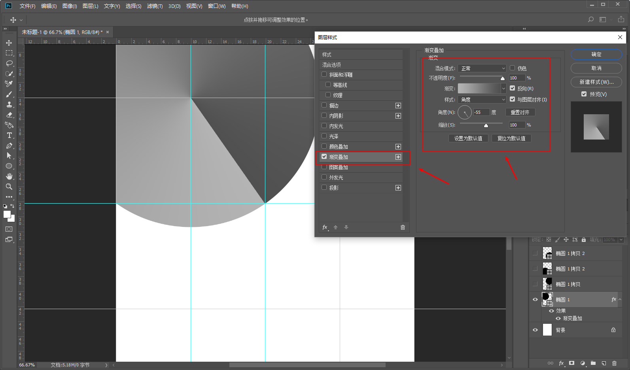Uncheck the 反向 reverse checkbox

(513, 89)
